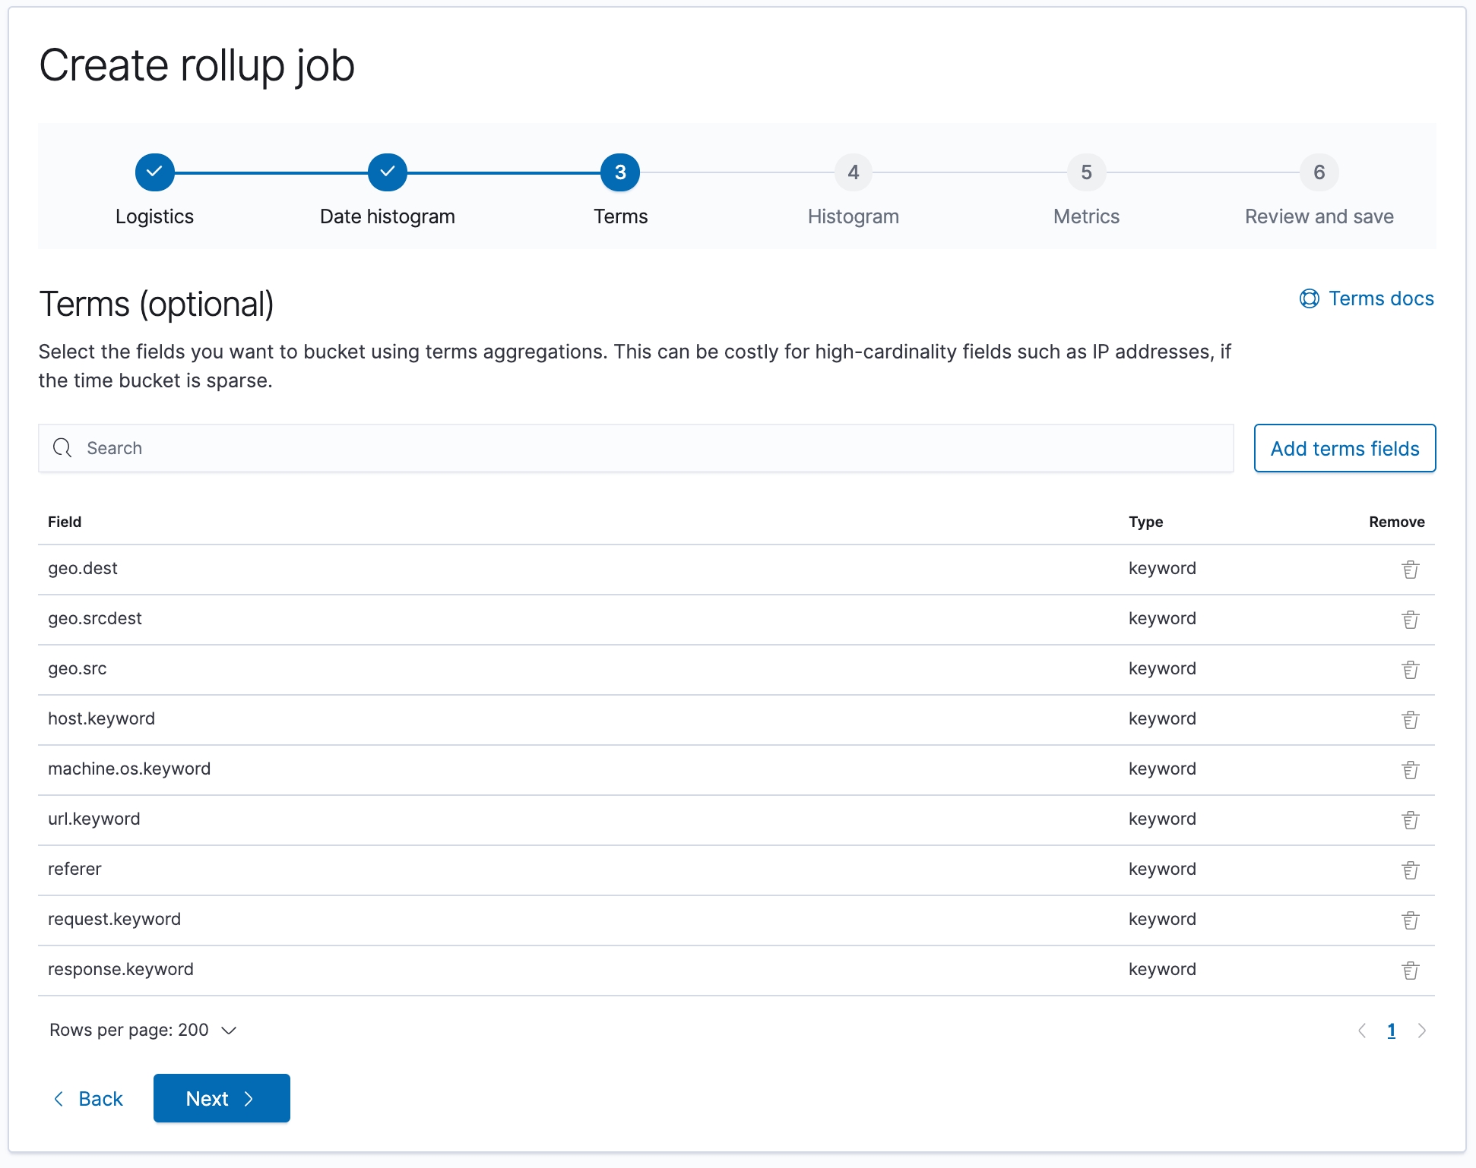Remove the geo.dest terms field

(x=1410, y=570)
